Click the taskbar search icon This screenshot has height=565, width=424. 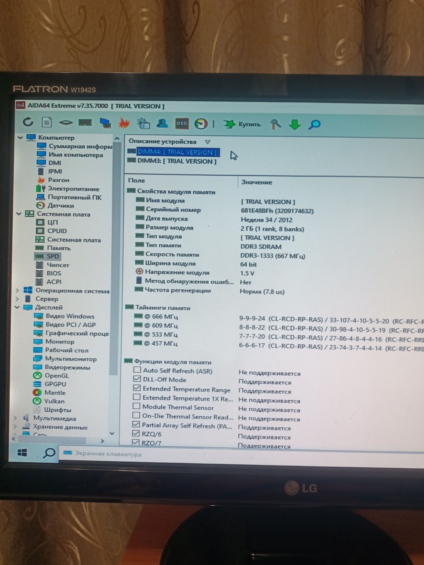[x=49, y=453]
